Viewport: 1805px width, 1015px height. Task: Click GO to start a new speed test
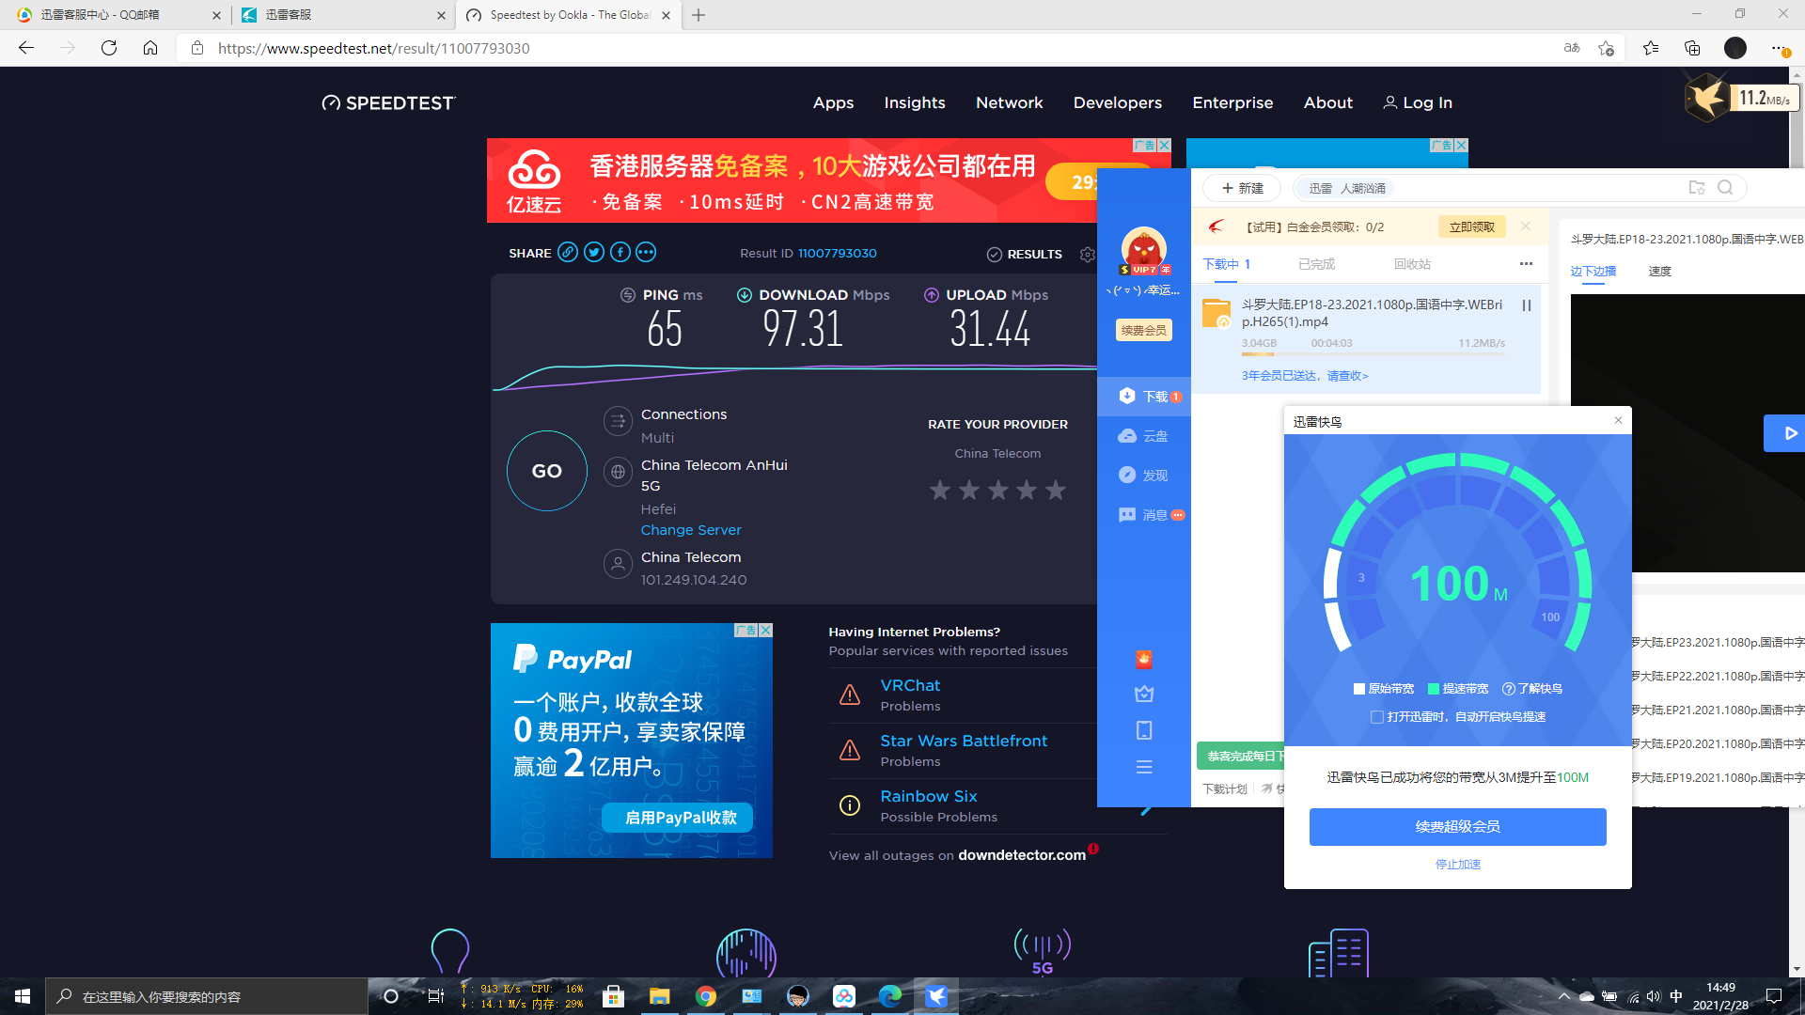[x=546, y=471]
